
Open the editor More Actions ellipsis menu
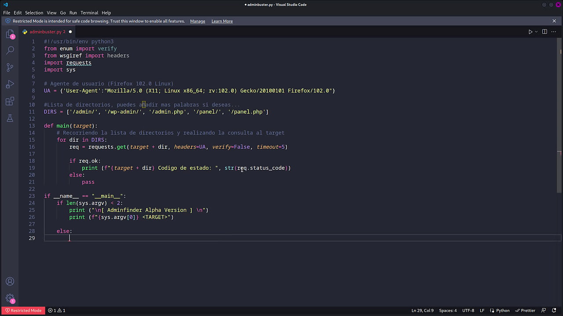click(554, 32)
